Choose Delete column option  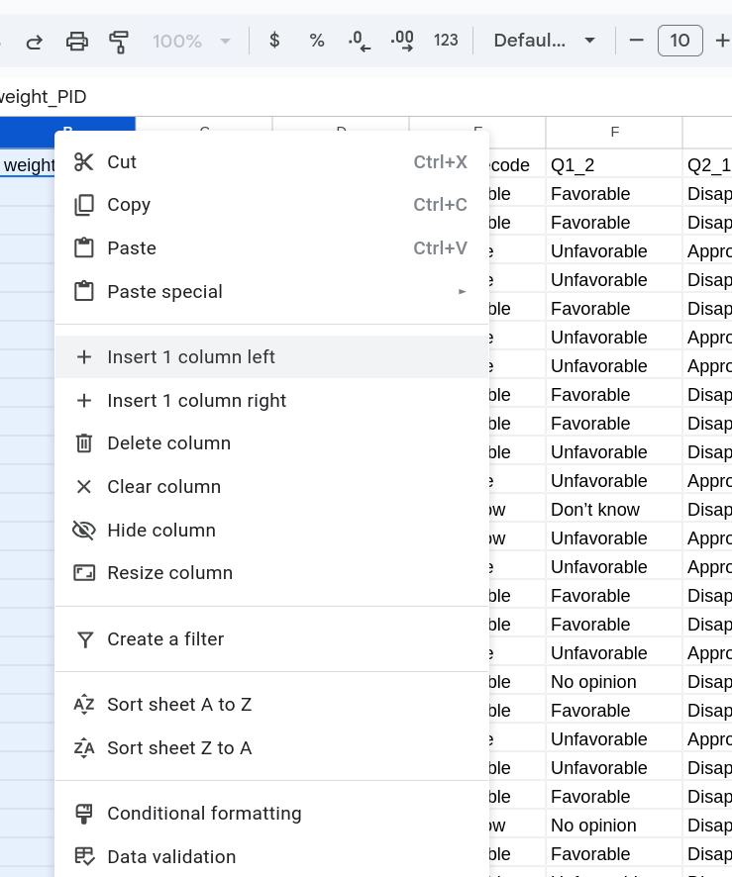[x=168, y=443]
